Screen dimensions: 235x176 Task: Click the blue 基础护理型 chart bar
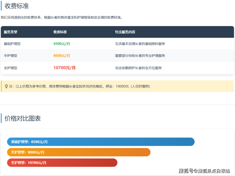pyautogui.click(x=101, y=142)
